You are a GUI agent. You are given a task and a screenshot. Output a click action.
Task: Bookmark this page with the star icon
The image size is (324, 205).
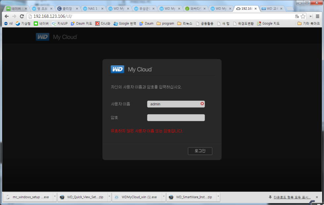point(303,16)
